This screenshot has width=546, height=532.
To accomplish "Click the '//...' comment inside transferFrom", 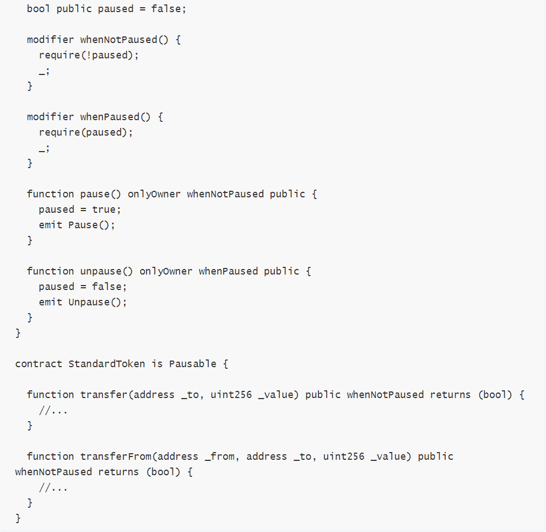I will (x=53, y=487).
